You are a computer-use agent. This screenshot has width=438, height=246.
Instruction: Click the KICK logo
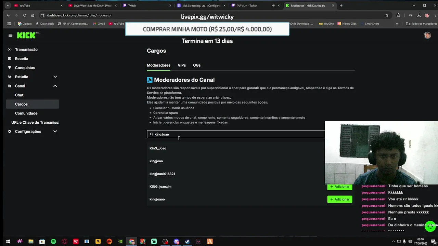coord(28,35)
